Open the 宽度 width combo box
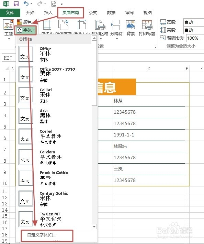The width and height of the screenshot is (204, 244). [x=194, y=22]
